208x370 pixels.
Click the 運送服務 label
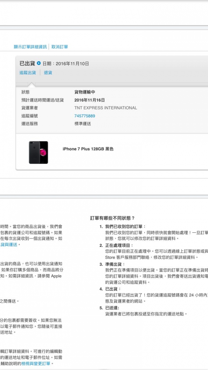click(x=29, y=124)
